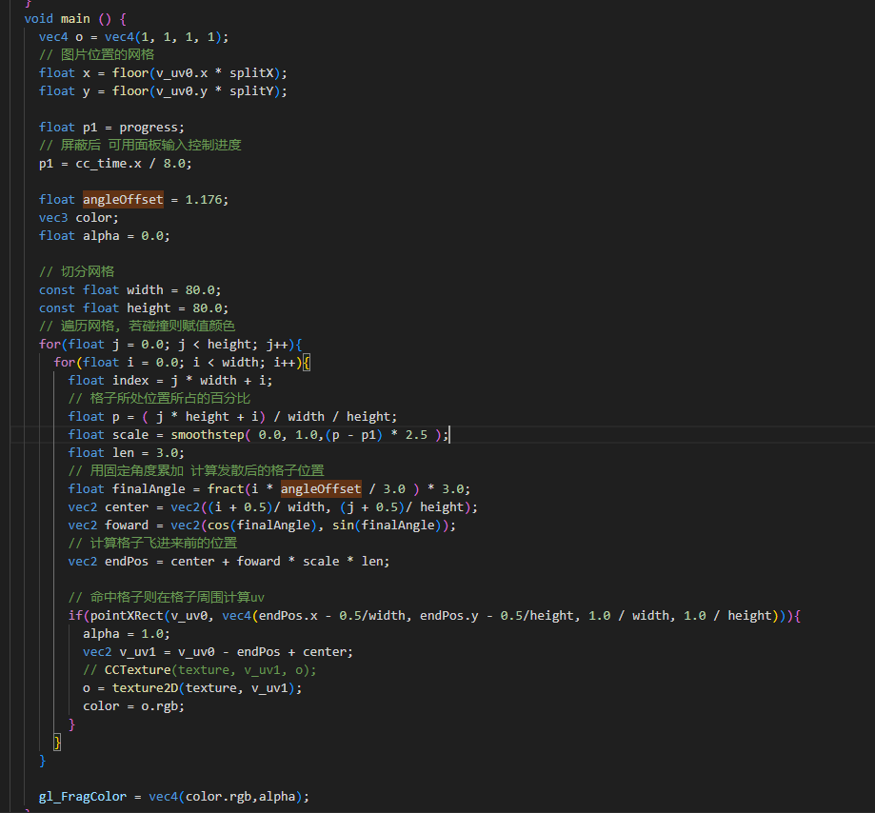
Task: Click the line 'float x = floor(v_uv0.x * splitX);'
Action: [163, 73]
